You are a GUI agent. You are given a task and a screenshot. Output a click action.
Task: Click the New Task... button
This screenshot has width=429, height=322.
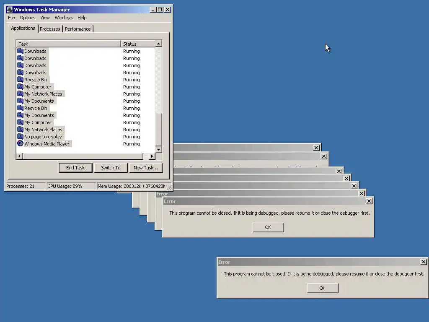coord(146,168)
